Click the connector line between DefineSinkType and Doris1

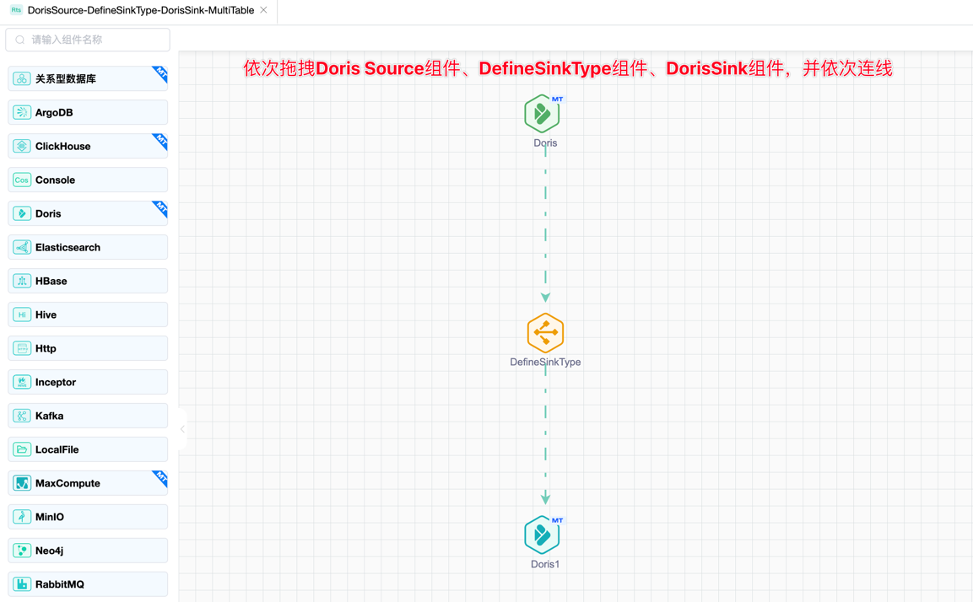pos(545,434)
